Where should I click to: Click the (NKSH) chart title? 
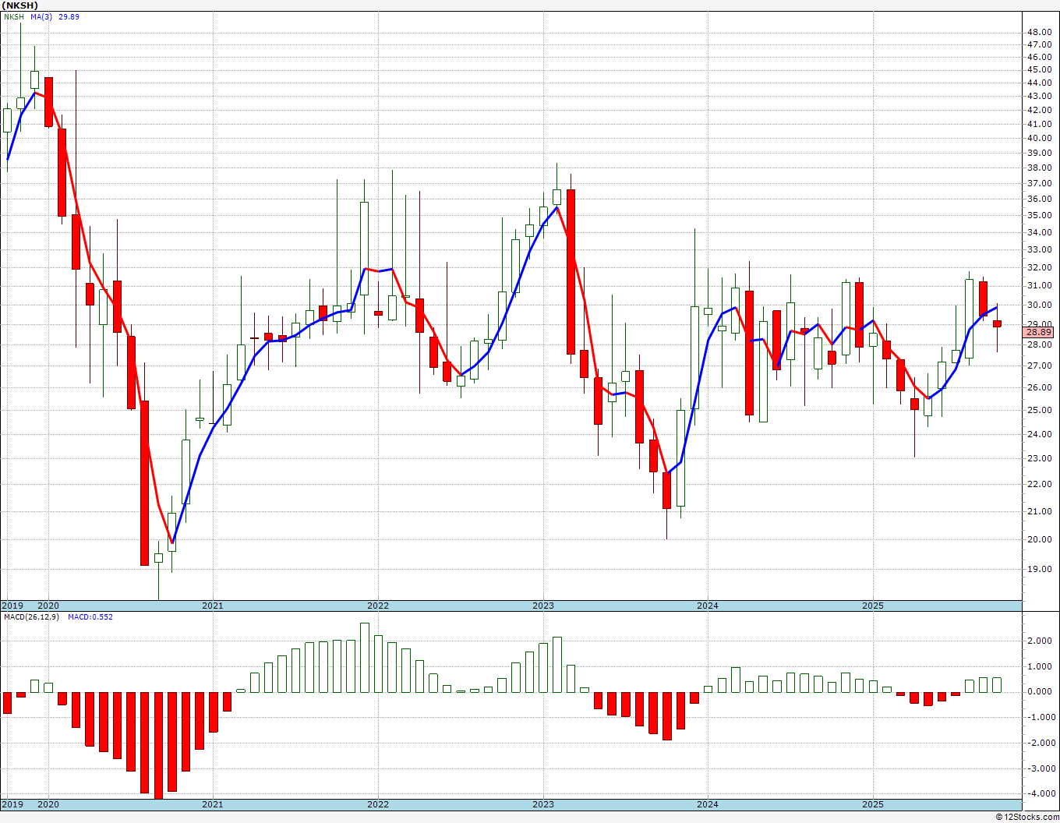tap(19, 5)
